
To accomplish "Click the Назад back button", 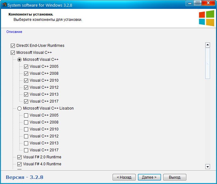I will (x=124, y=177).
